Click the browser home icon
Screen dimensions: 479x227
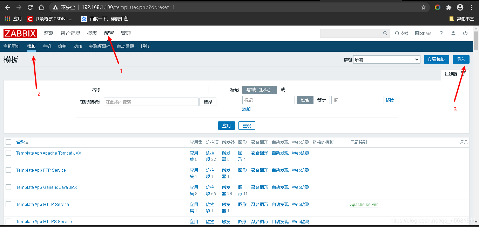(x=41, y=7)
